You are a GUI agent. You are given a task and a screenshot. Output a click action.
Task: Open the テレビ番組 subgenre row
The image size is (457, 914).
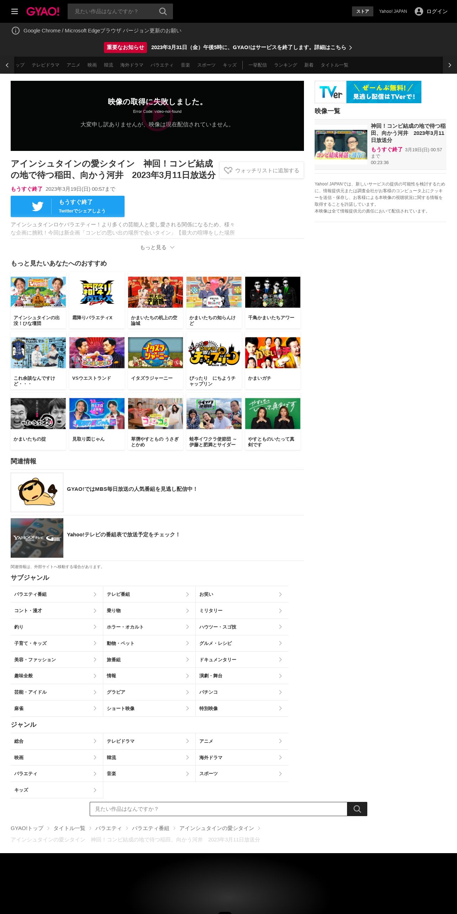point(149,594)
